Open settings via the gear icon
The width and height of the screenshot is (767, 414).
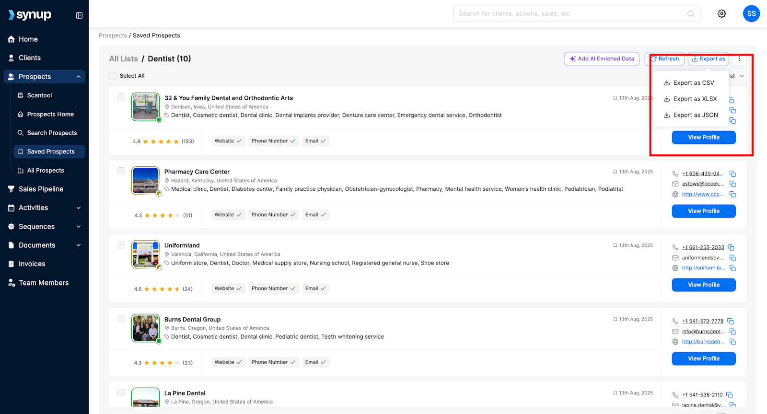click(721, 14)
